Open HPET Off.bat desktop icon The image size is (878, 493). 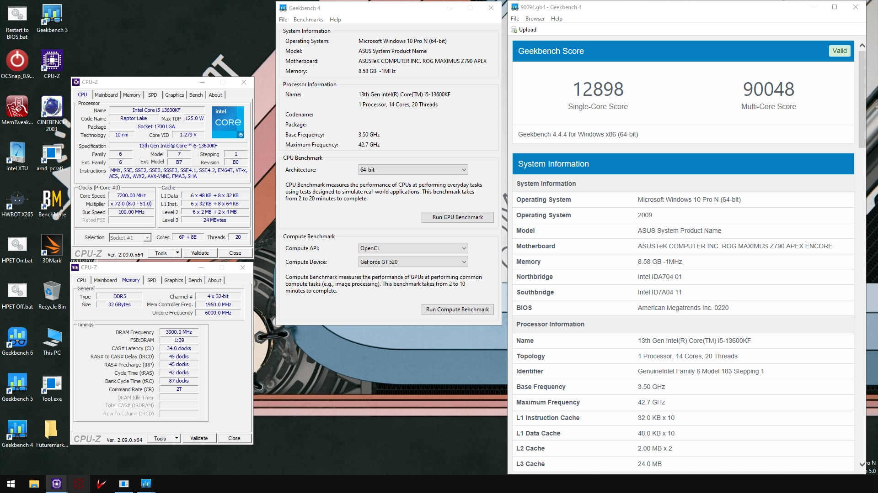pos(17,295)
